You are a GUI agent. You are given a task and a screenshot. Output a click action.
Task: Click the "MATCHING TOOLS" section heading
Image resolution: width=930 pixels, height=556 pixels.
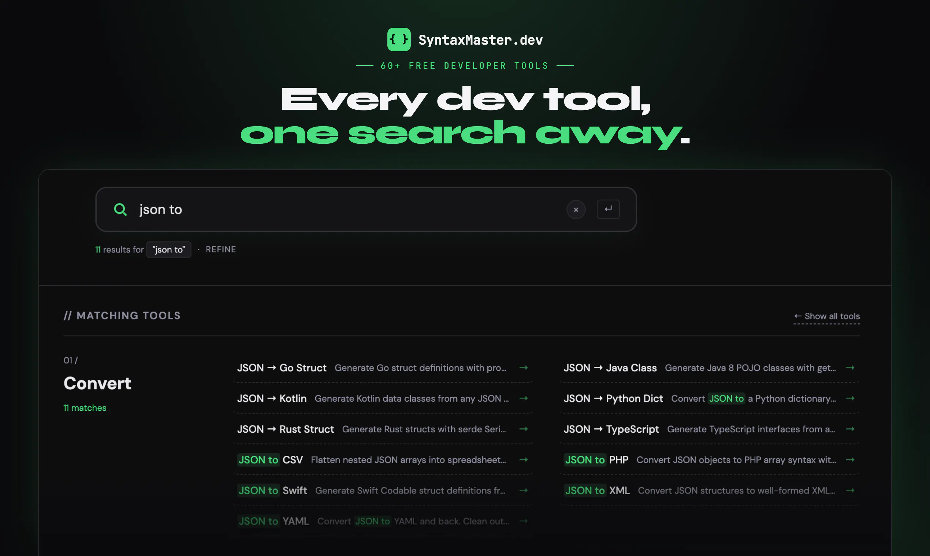point(122,315)
